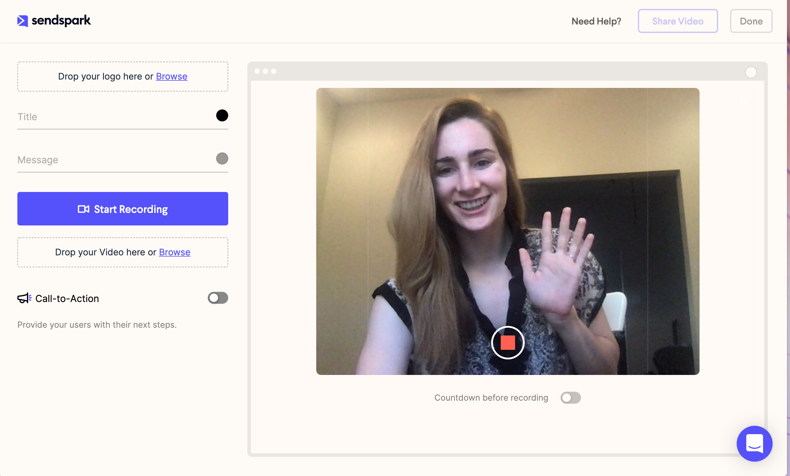Click the Done button
790x476 pixels.
(x=750, y=21)
